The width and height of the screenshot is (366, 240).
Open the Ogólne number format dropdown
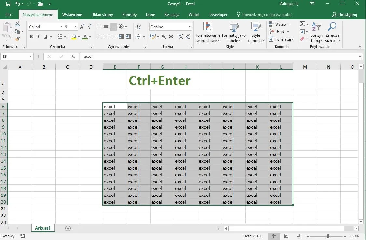pyautogui.click(x=190, y=27)
